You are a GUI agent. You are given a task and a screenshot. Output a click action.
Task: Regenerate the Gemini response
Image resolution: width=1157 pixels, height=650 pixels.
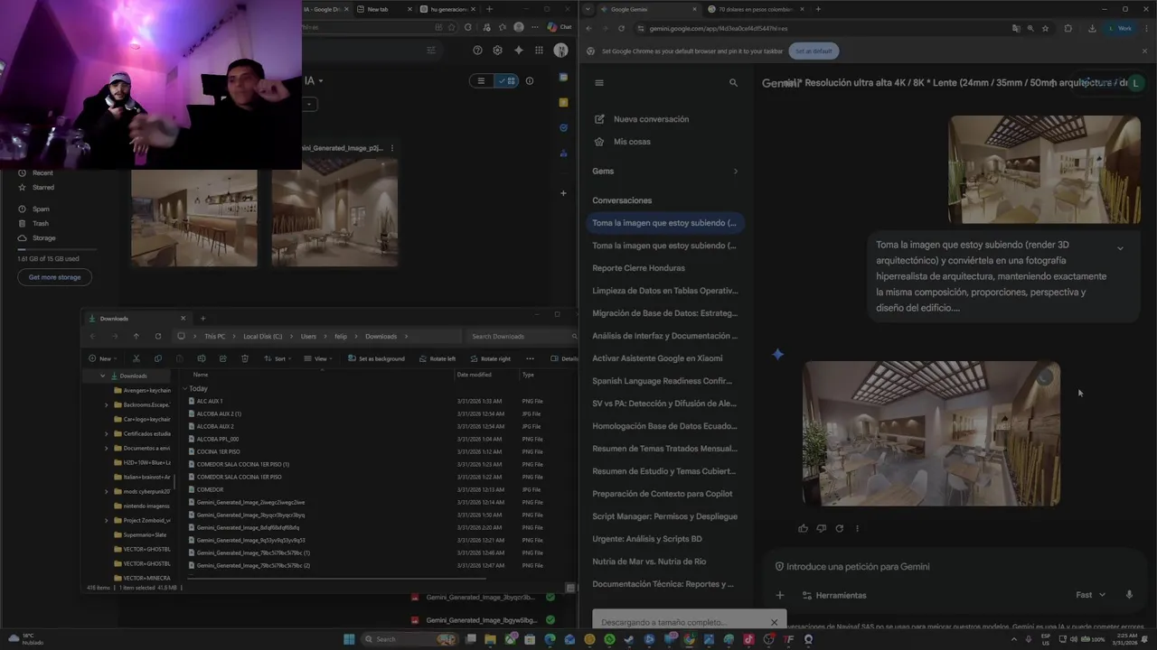tap(839, 528)
